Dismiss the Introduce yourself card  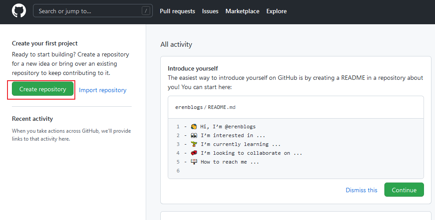click(x=361, y=190)
